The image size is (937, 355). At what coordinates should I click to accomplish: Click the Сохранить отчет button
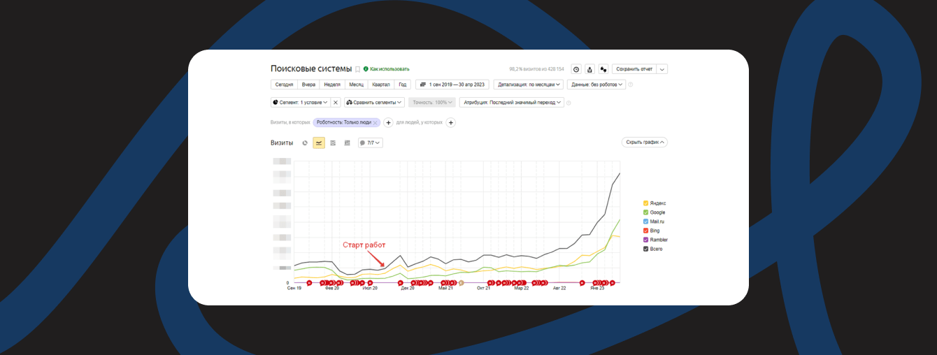[x=634, y=69]
